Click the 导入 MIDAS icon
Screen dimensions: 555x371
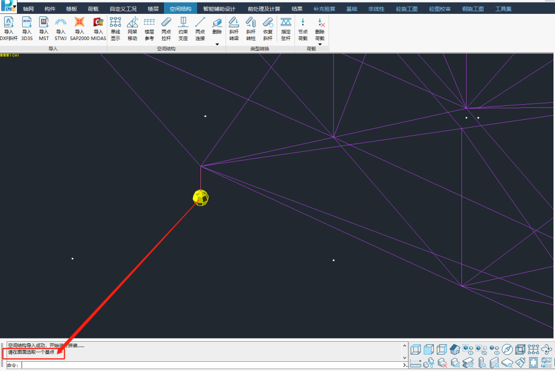(98, 28)
